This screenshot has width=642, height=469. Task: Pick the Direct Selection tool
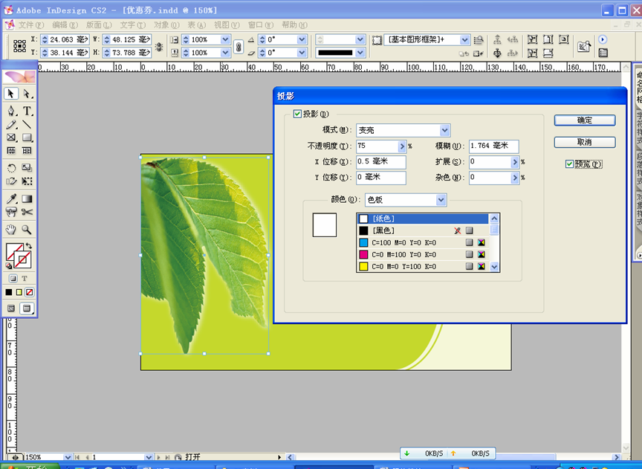pyautogui.click(x=27, y=94)
